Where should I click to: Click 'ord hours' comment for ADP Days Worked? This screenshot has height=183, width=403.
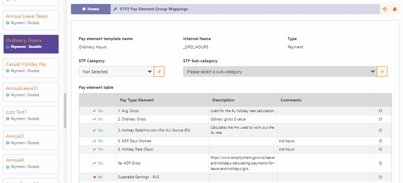tap(287, 141)
